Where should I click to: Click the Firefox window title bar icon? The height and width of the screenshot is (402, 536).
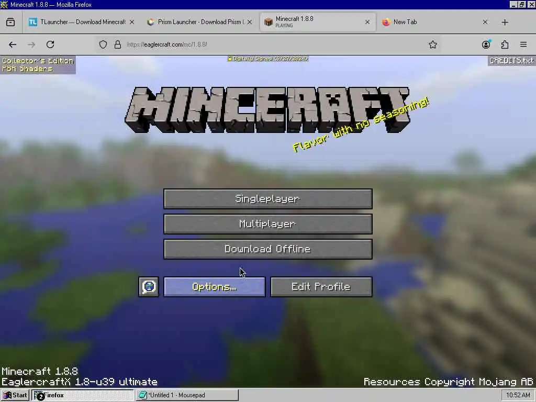click(x=4, y=4)
